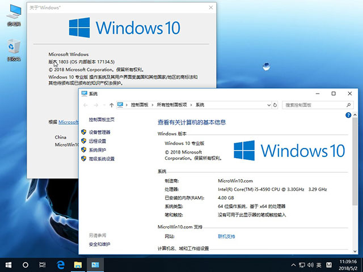Open 安全和维护 link
Screen dimensions: 363x272
click(x=100, y=244)
